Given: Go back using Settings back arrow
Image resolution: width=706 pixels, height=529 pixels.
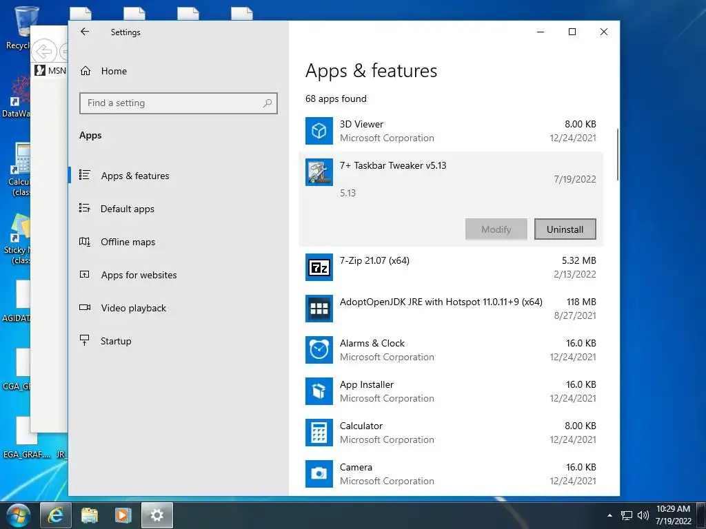Looking at the screenshot, I should pos(85,32).
